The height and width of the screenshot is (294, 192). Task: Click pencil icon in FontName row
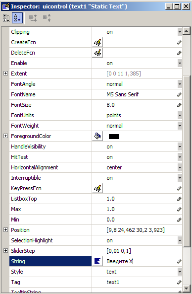coord(179,94)
